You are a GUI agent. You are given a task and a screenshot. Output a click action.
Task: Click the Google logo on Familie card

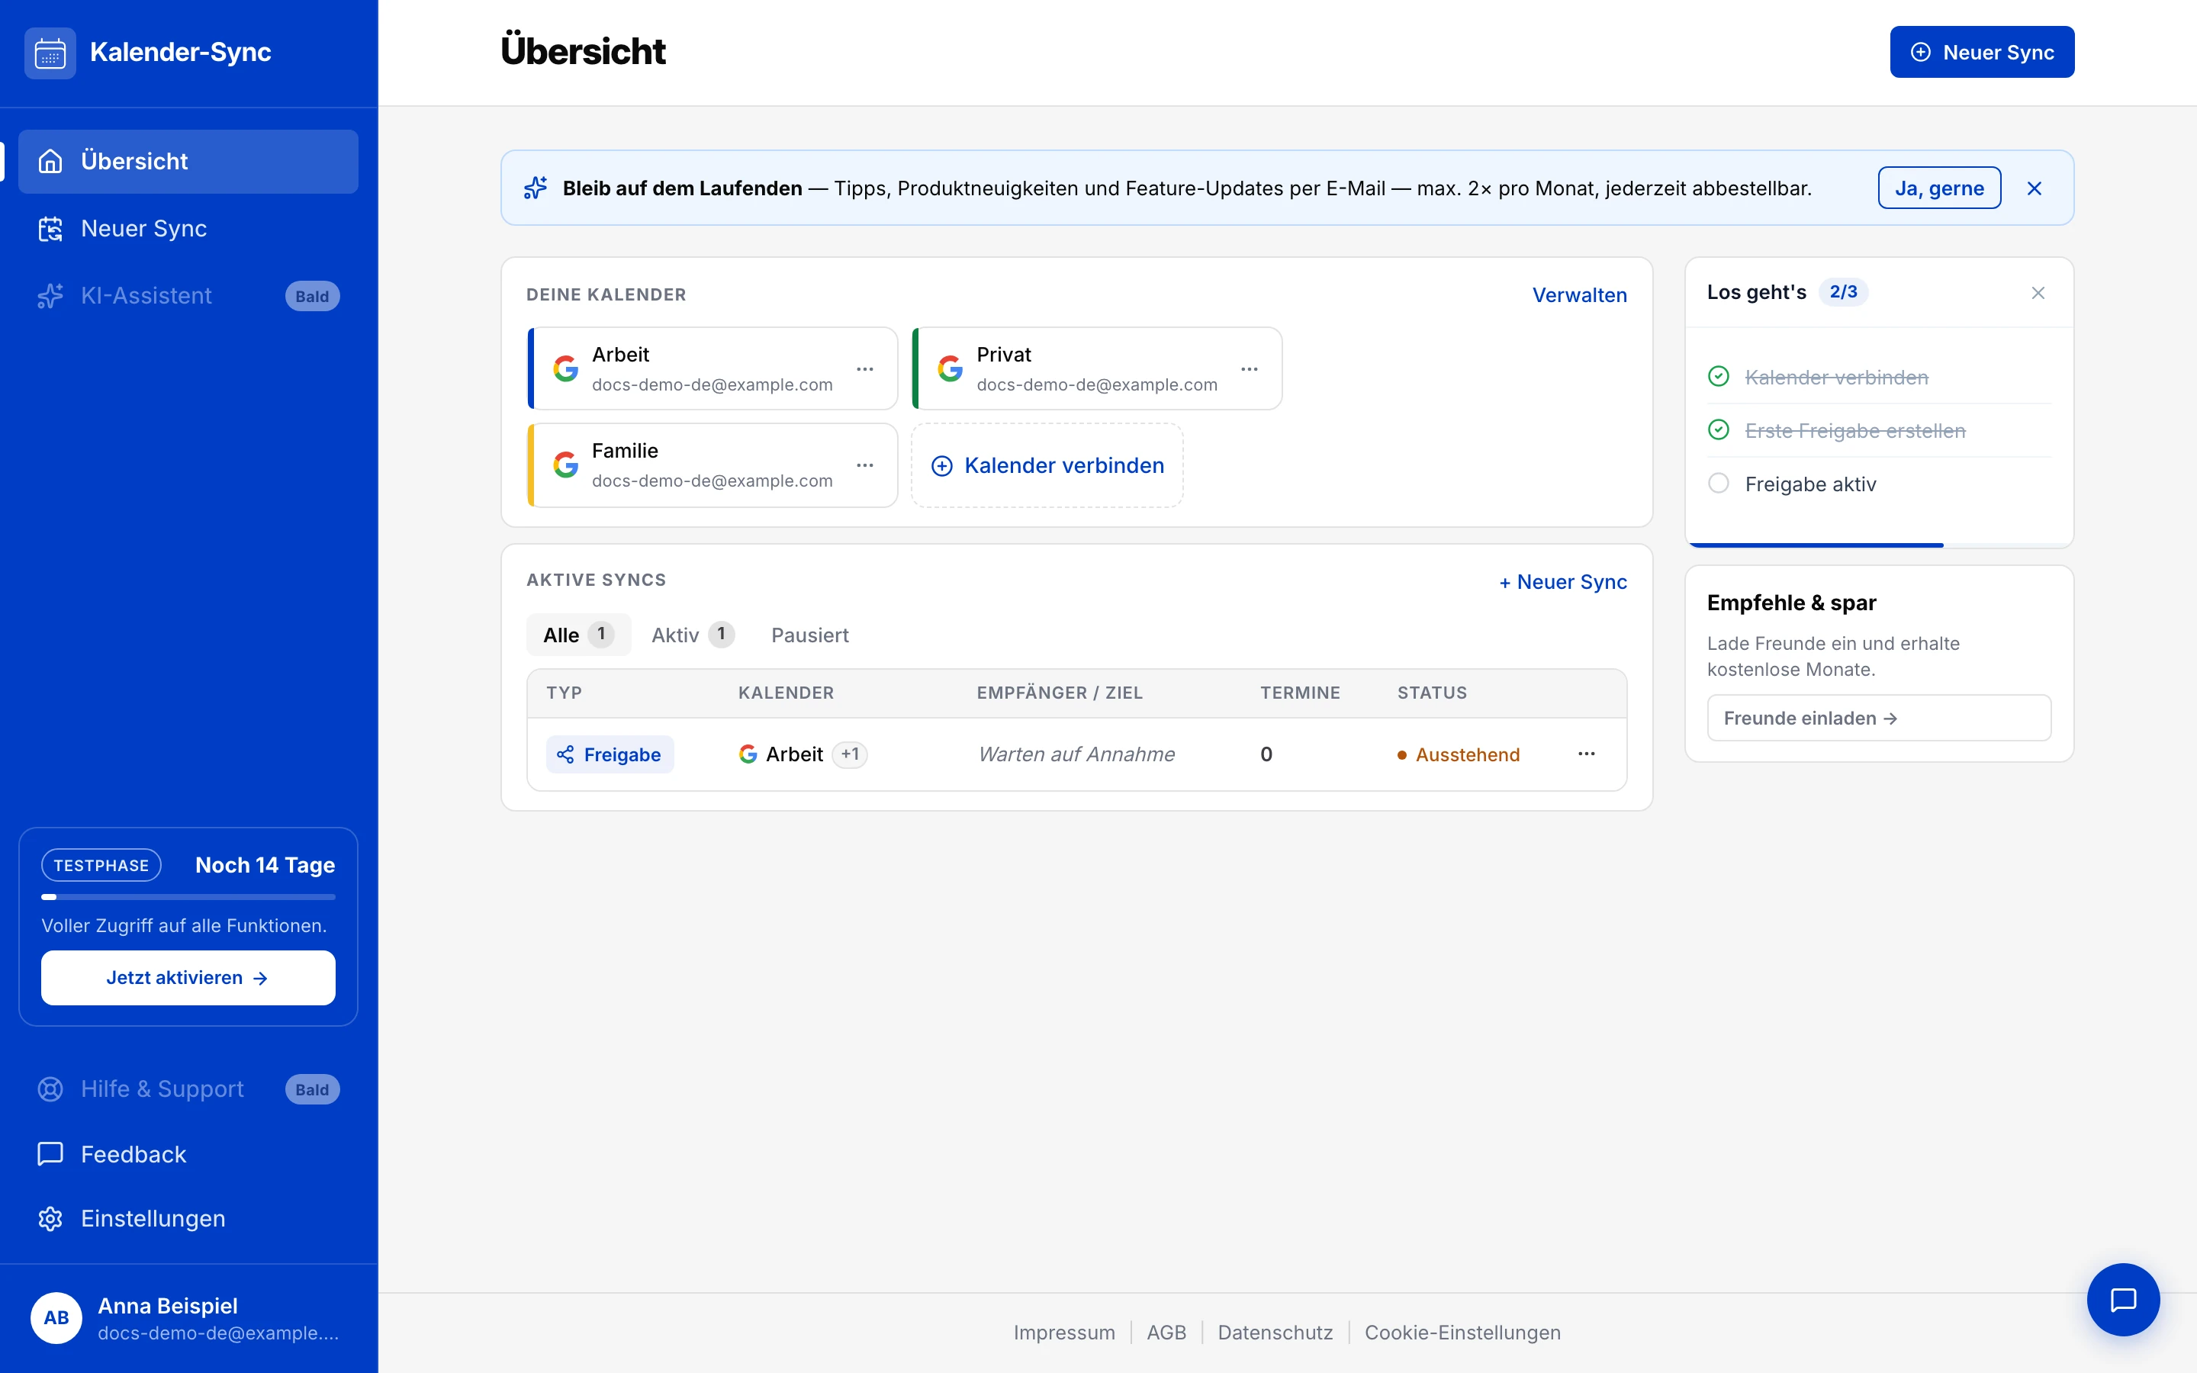coord(565,465)
